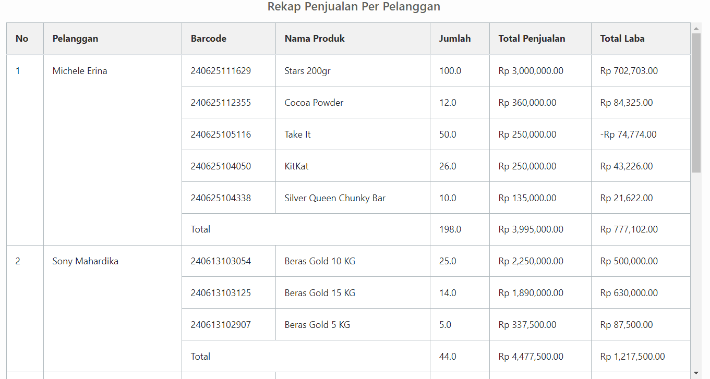Click the vertical scrollbar thumb
The image size is (710, 379).
coord(696,103)
